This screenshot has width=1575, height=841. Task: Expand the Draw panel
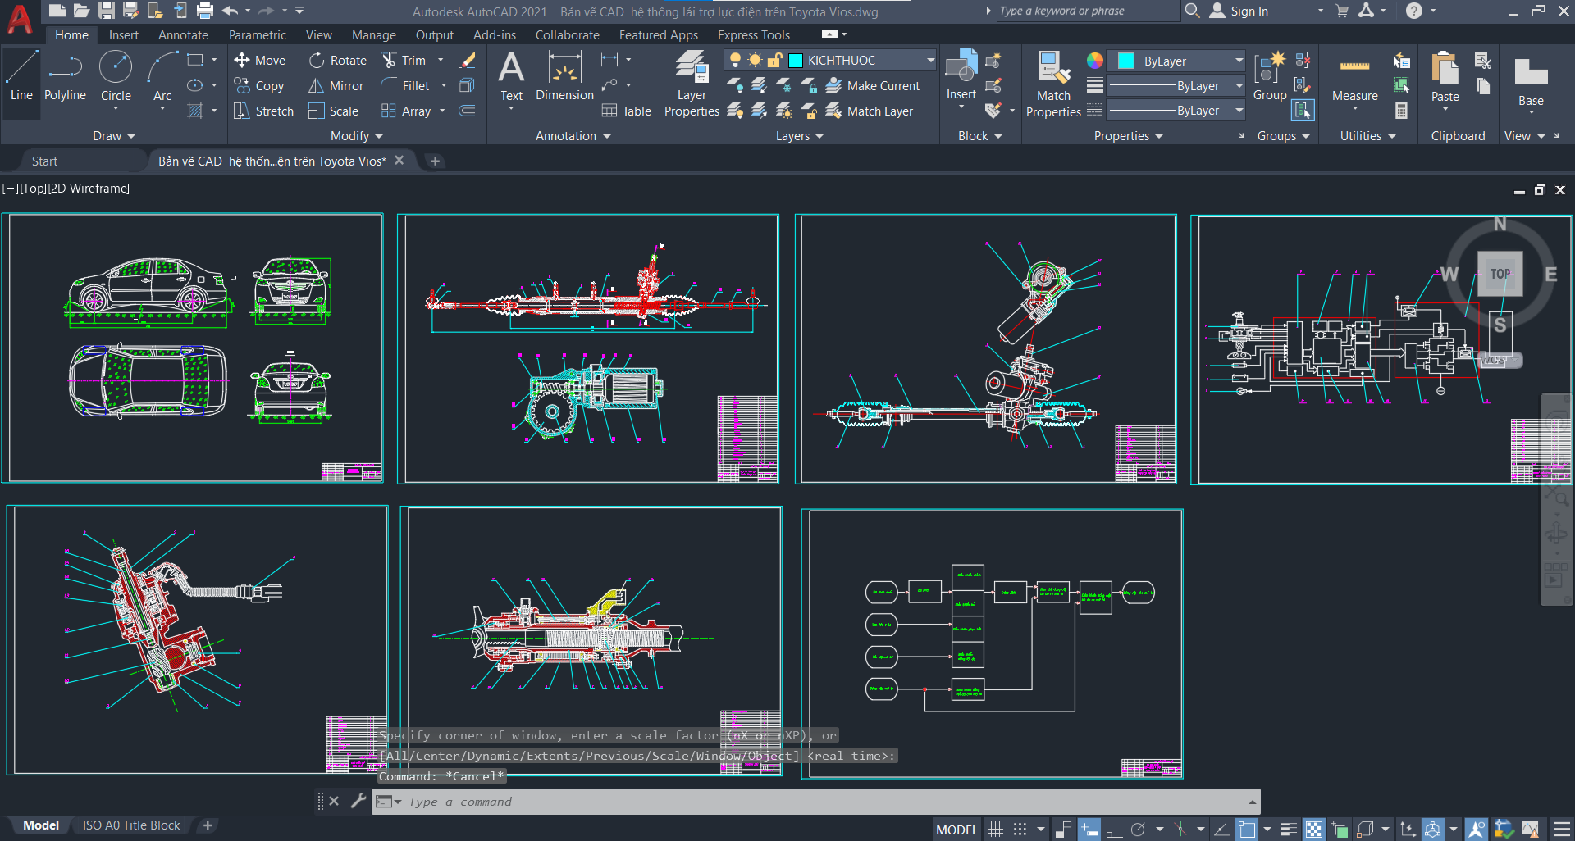[113, 136]
